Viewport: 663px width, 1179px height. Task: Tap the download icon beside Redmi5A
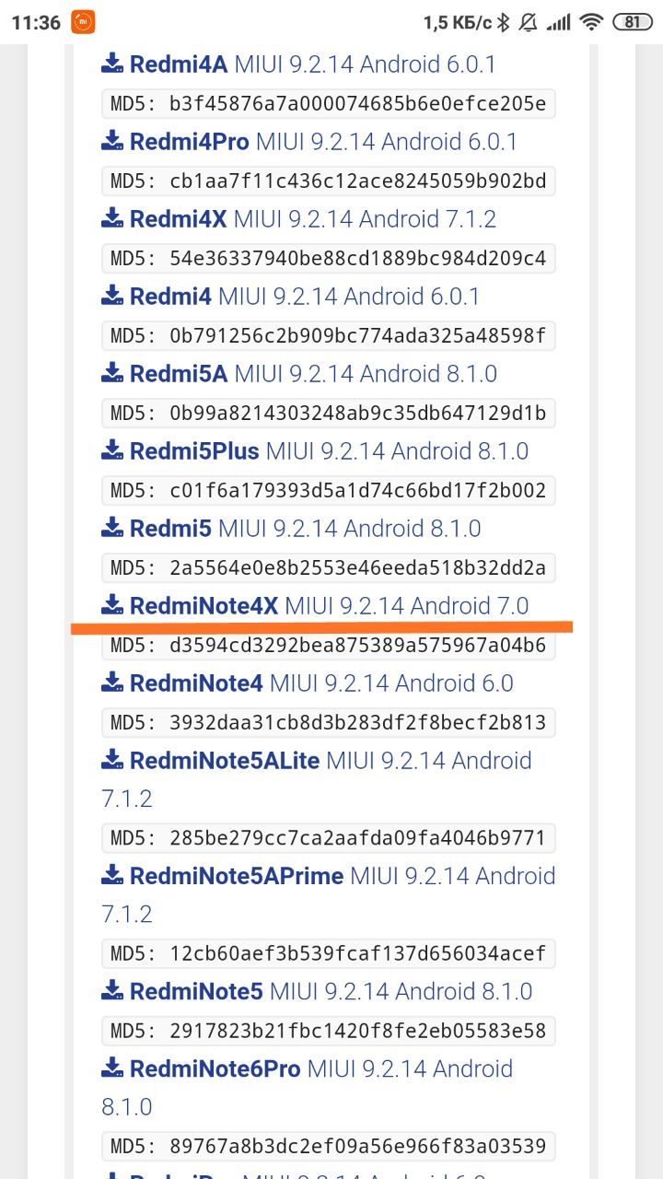click(112, 373)
